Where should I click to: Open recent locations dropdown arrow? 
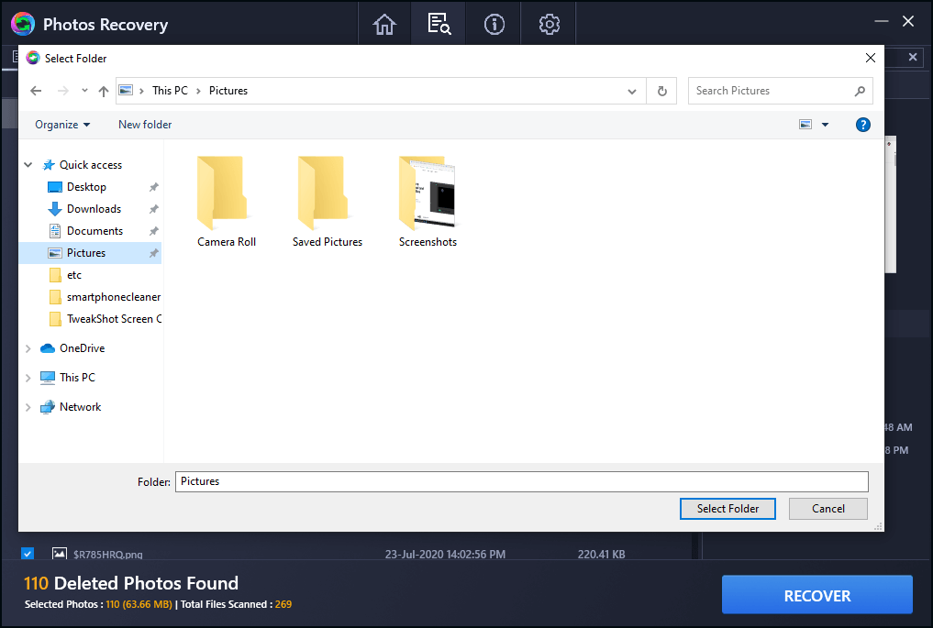pos(84,91)
